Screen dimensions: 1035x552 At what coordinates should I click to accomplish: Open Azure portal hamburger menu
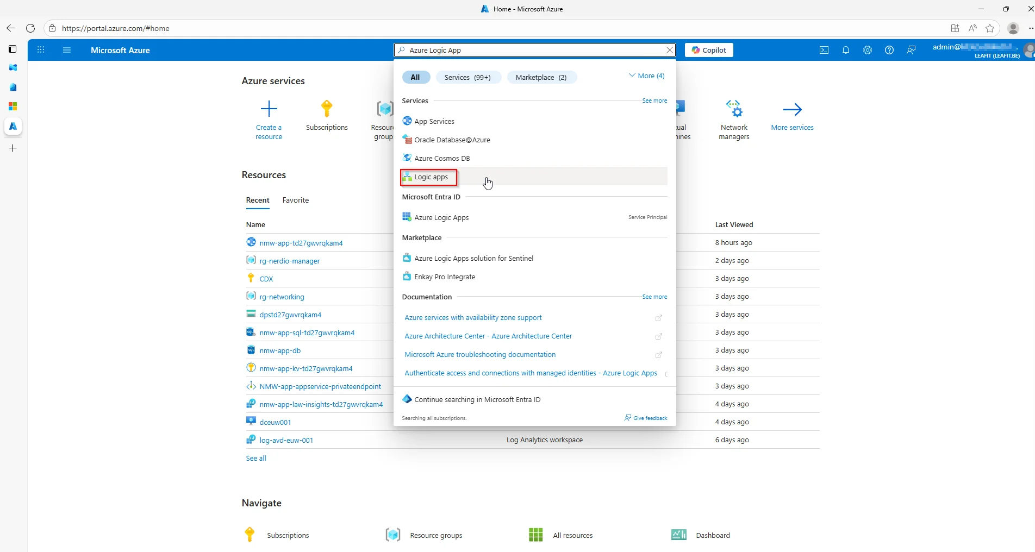(67, 50)
